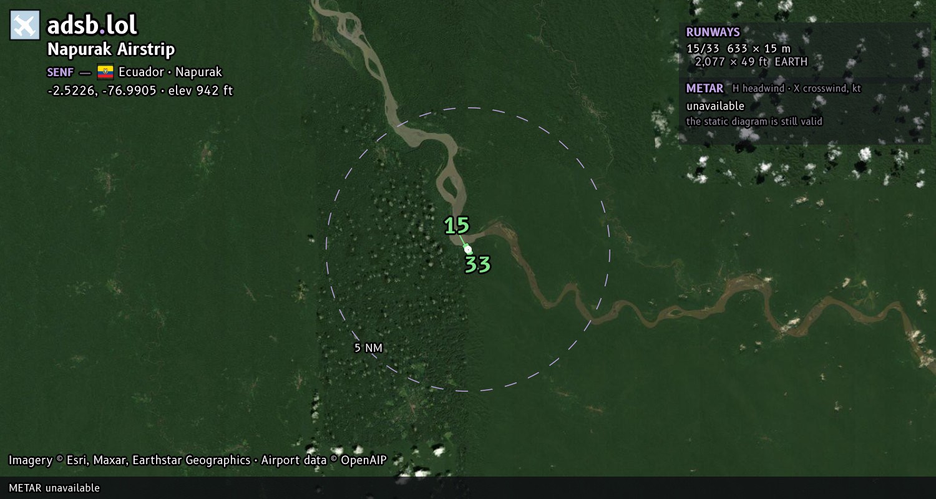This screenshot has width=936, height=499.
Task: Click the airport position marker on the runway
Action: 468,249
